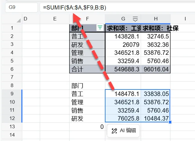
Task: Click pivot header 求和项：社保
Action: [x=156, y=28]
